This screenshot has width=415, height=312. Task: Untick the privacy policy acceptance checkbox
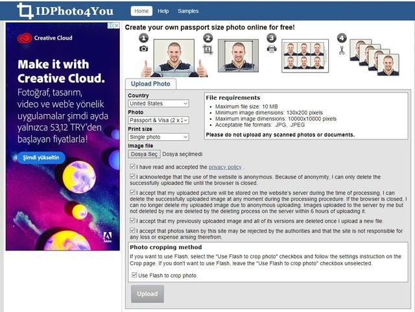click(x=132, y=167)
